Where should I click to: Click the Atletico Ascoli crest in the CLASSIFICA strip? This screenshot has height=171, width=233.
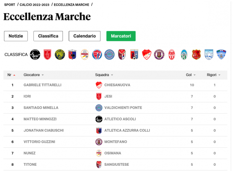(x=35, y=55)
